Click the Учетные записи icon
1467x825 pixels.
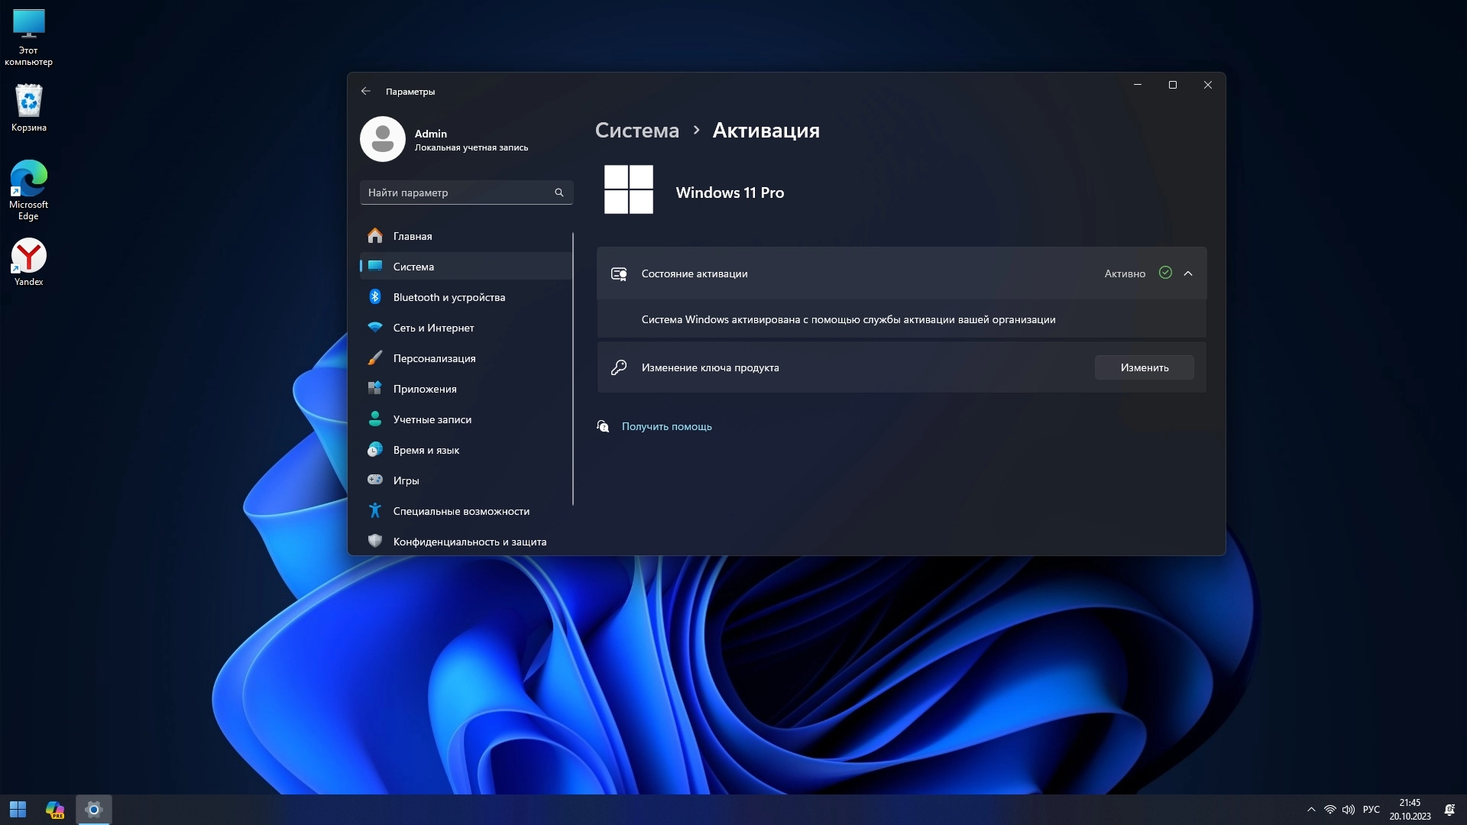pyautogui.click(x=374, y=419)
